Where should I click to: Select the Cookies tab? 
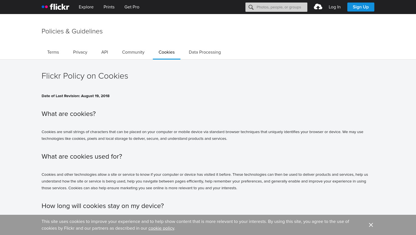point(167,52)
